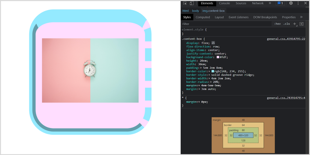Expand the border-color shorthand triangle
This screenshot has width=310, height=155.
pos(210,71)
